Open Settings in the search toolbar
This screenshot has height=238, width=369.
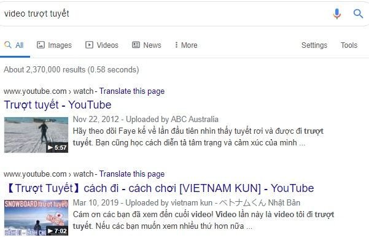[x=314, y=45]
